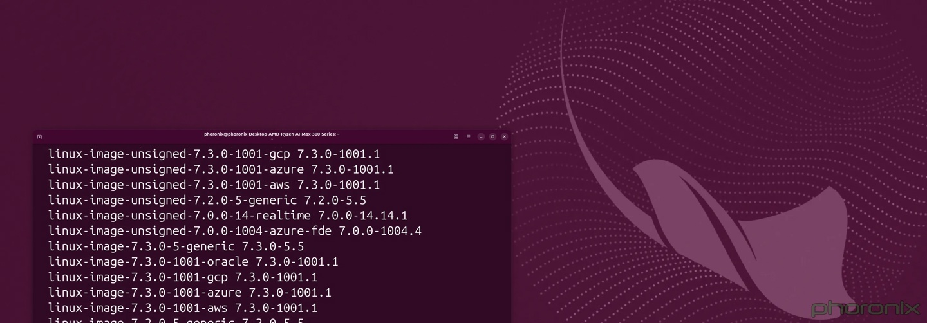Click line linux-image-unsigned-7.3.0-1001-aws
The width and height of the screenshot is (927, 323).
pyautogui.click(x=214, y=185)
